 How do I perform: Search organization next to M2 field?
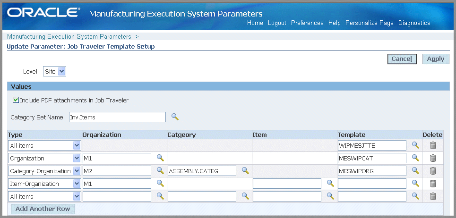161,170
